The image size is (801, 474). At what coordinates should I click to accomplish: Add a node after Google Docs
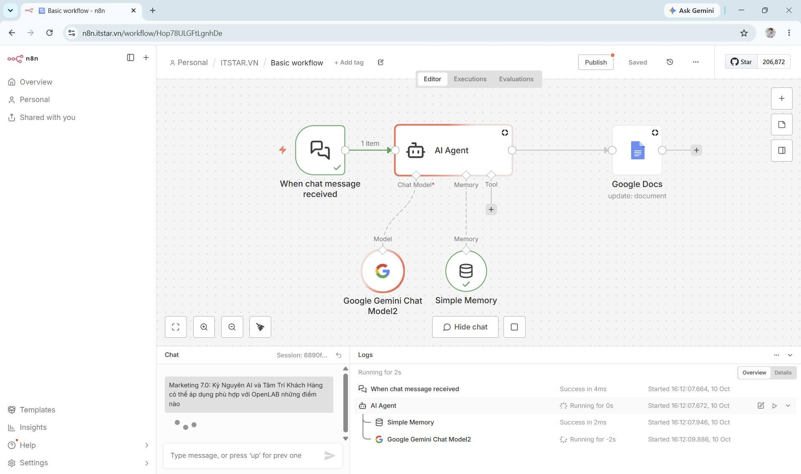pos(696,150)
